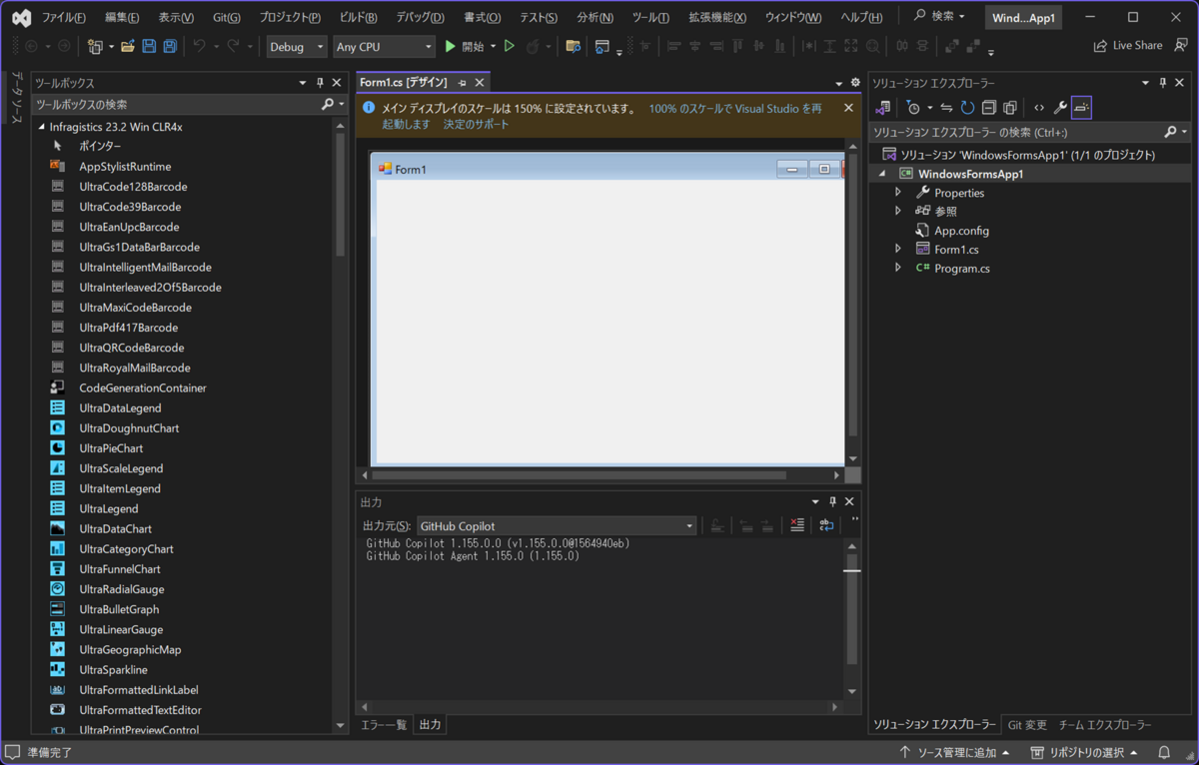Select UltraQRCodeBarcode in the Toolbox
The height and width of the screenshot is (765, 1199).
click(132, 348)
